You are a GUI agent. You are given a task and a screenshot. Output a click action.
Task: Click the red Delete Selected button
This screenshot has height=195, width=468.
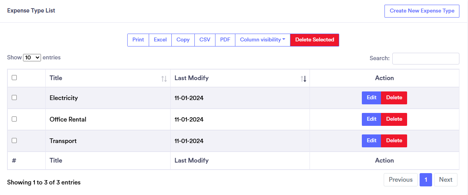[315, 40]
